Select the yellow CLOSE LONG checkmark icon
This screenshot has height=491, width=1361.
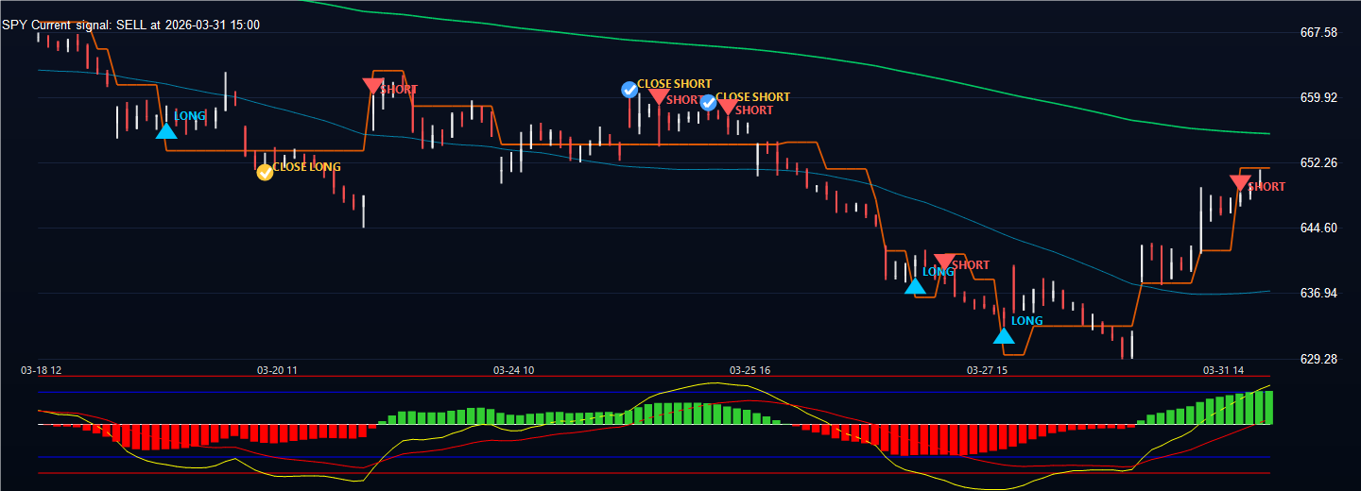click(265, 172)
